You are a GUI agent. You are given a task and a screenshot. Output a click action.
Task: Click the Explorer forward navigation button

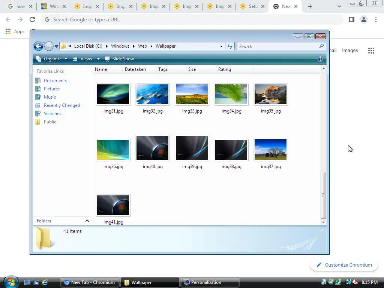[49, 46]
